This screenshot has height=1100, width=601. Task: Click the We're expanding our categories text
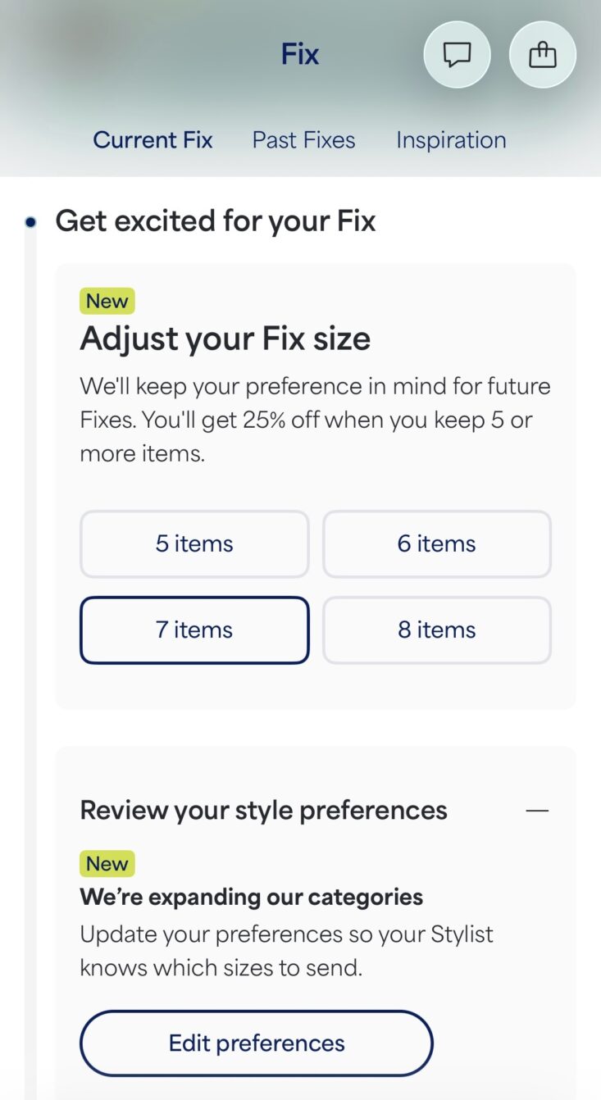tap(251, 897)
